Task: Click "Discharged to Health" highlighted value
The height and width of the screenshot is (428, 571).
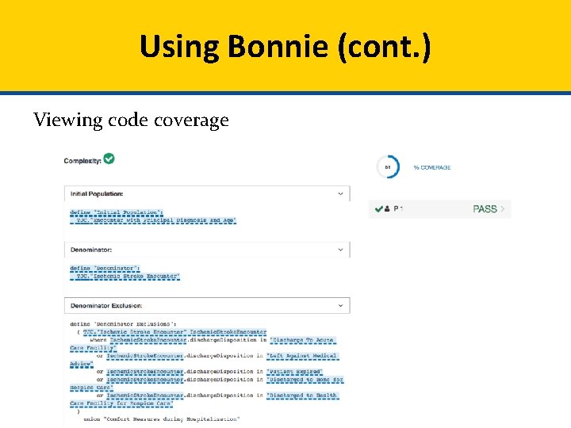Action: (x=303, y=396)
